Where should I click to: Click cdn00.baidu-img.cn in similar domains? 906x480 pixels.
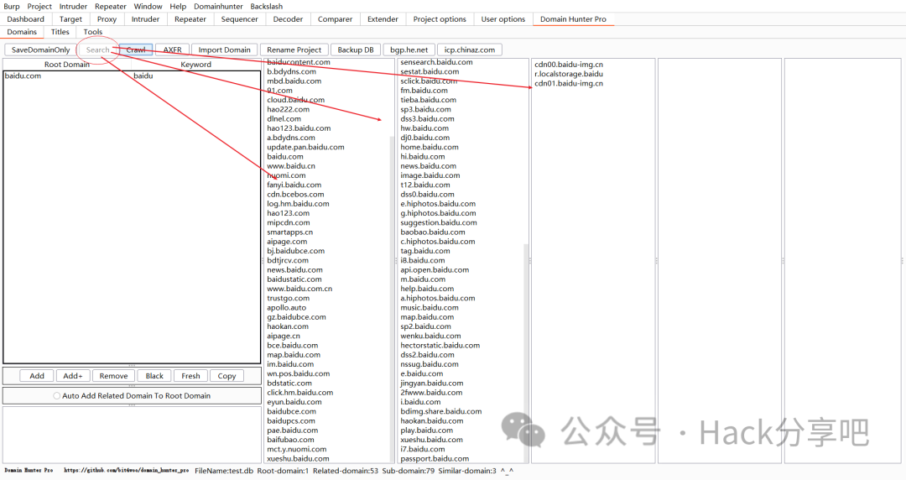569,65
